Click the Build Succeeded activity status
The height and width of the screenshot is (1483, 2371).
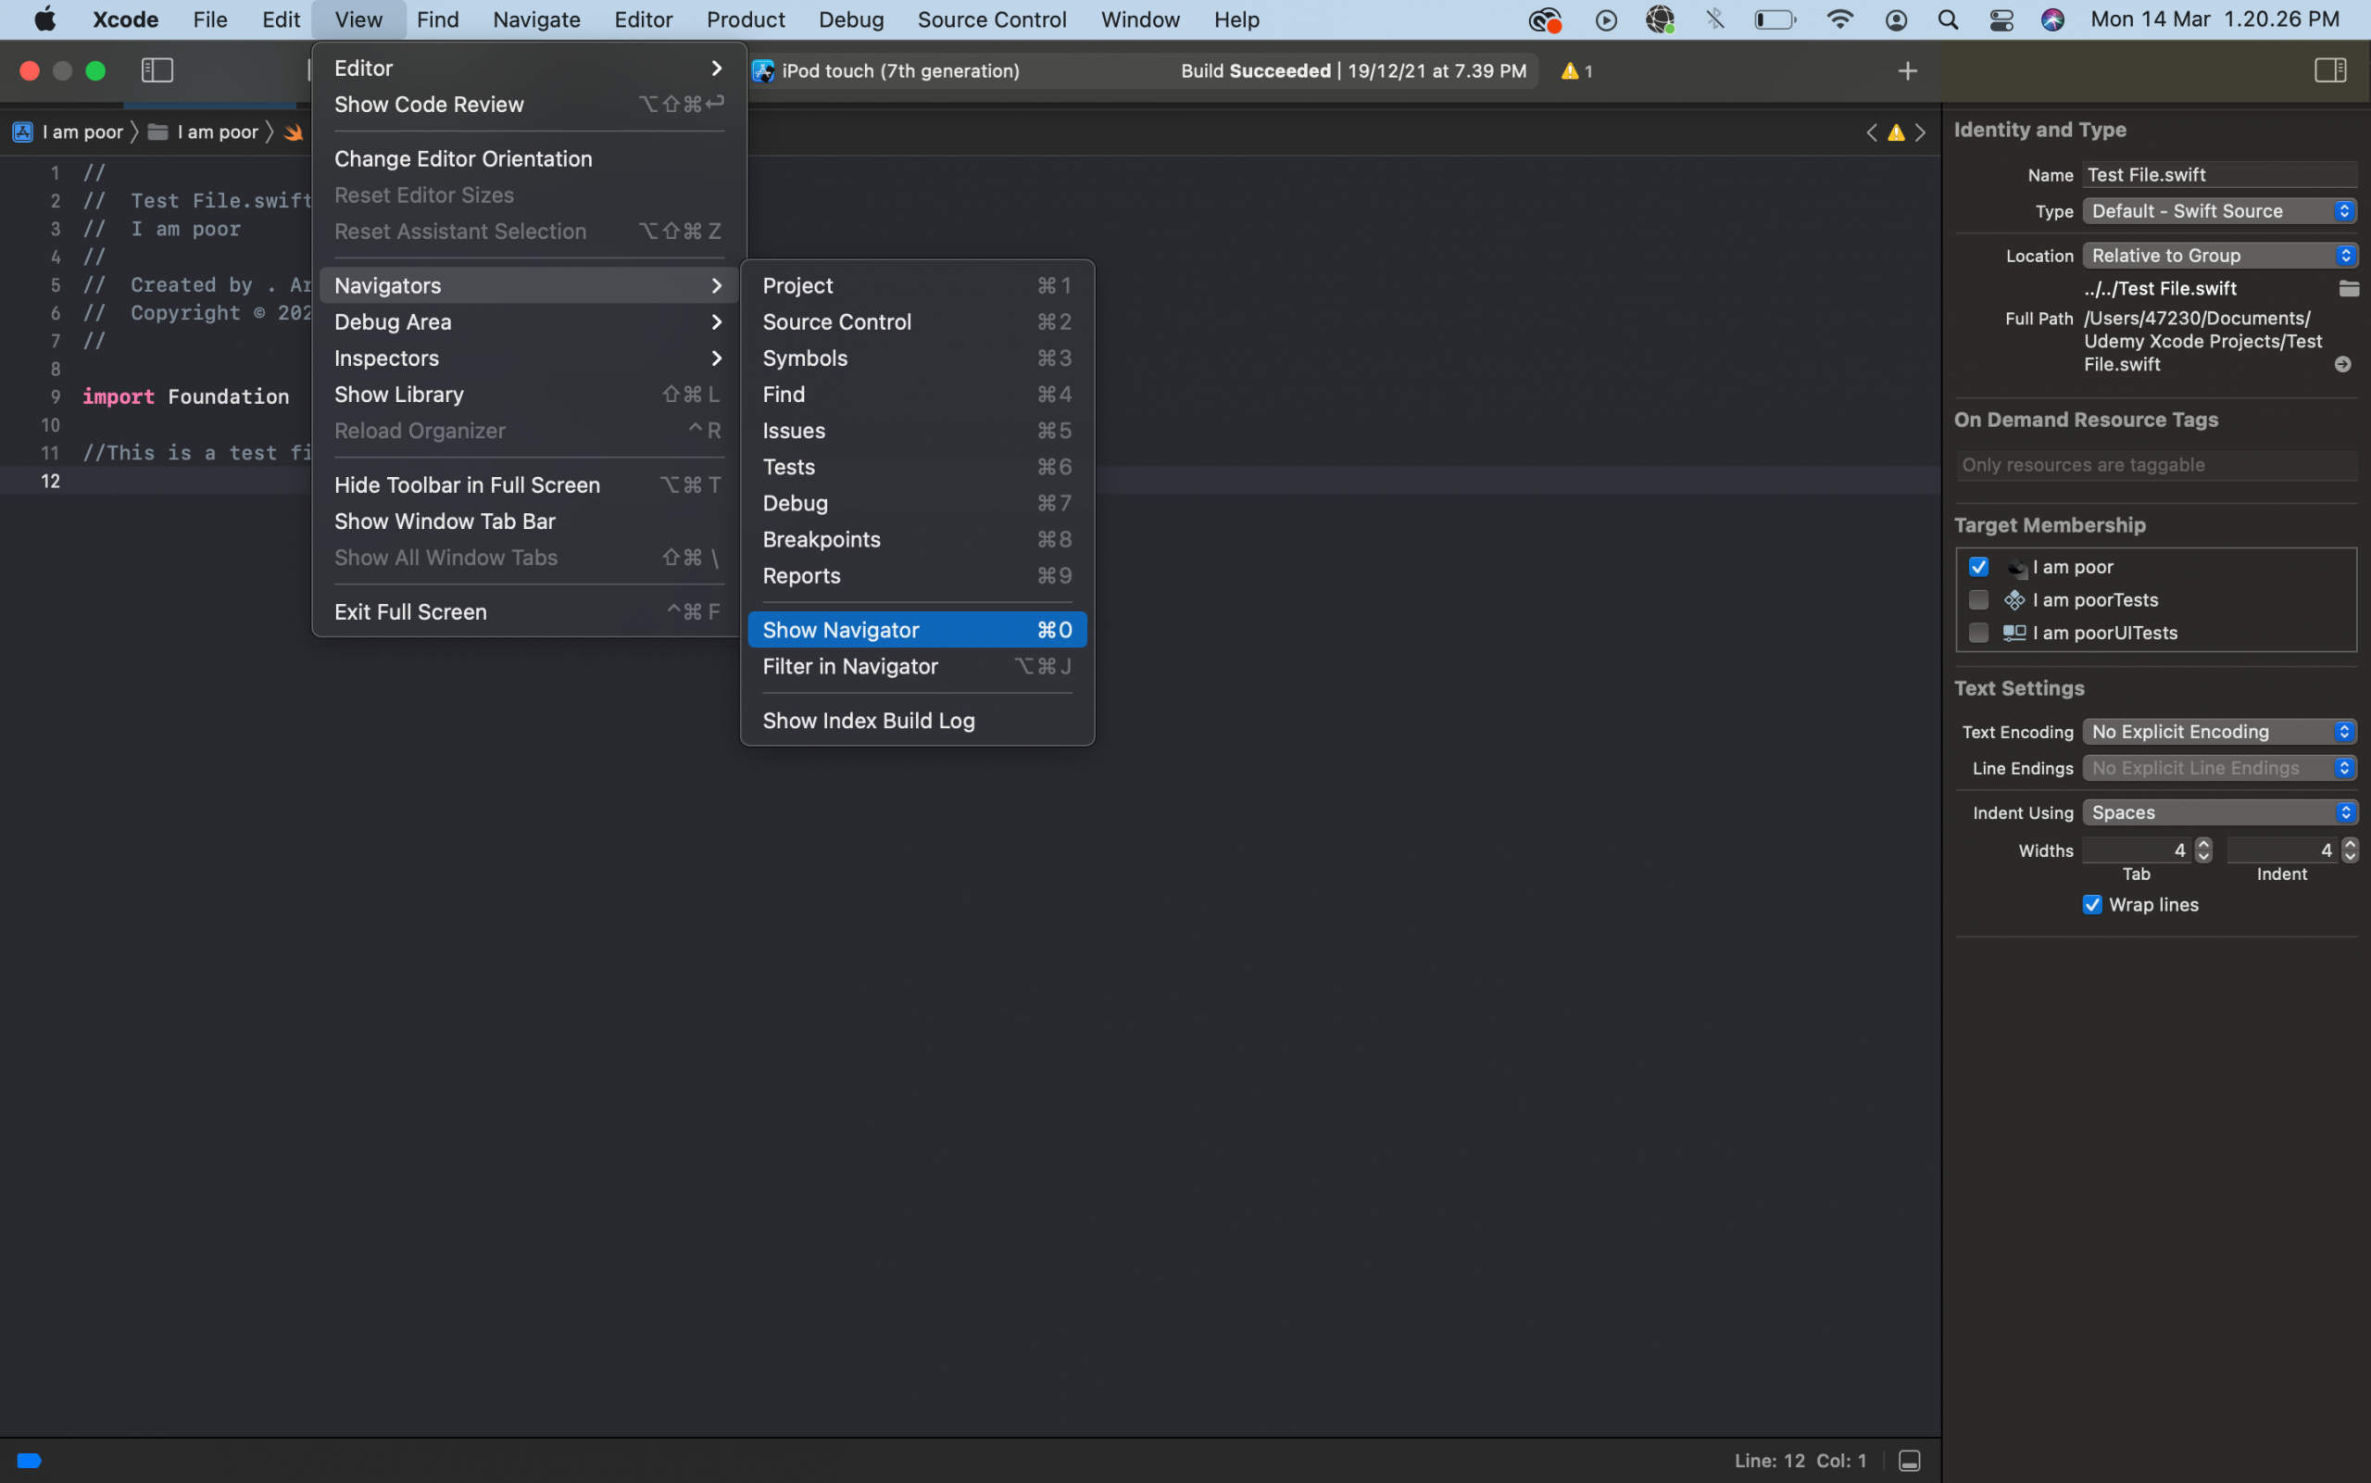tap(1353, 70)
